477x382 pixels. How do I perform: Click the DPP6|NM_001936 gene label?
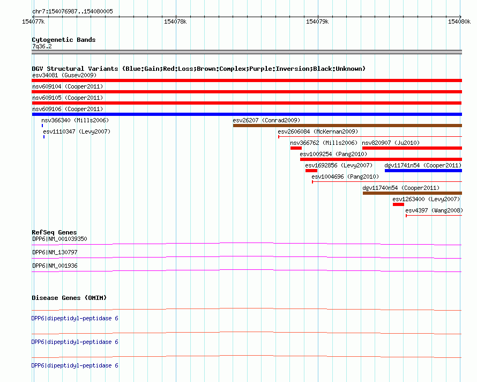(55, 266)
